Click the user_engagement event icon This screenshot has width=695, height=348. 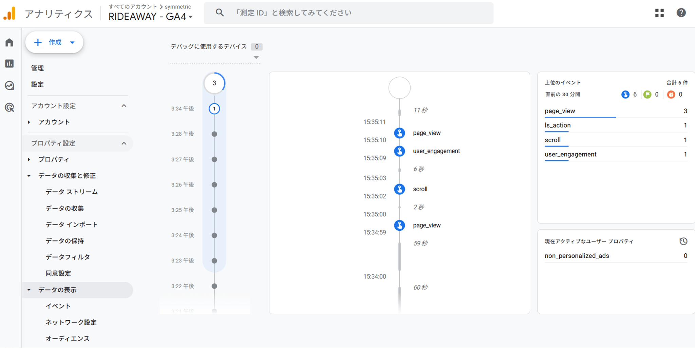click(x=399, y=151)
